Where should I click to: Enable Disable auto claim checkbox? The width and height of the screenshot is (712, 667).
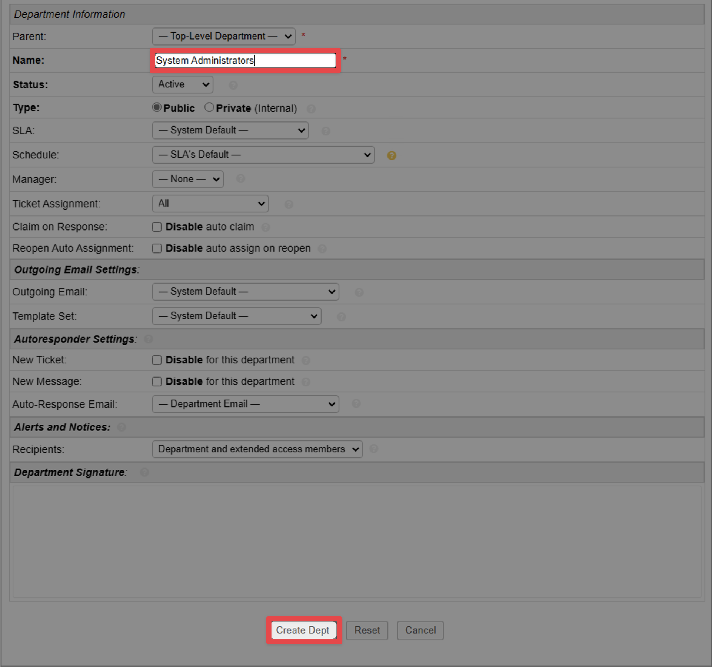pos(156,227)
